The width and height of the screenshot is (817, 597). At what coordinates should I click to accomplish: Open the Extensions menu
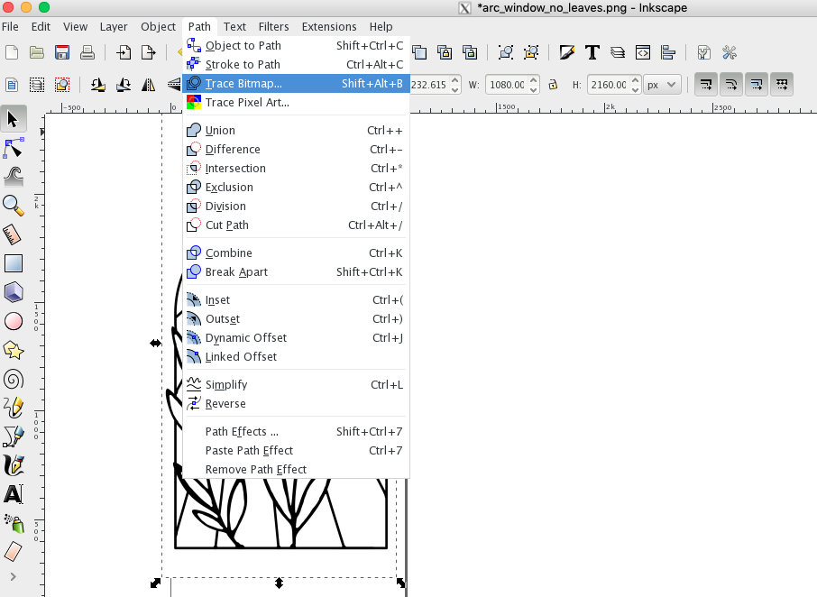point(329,26)
